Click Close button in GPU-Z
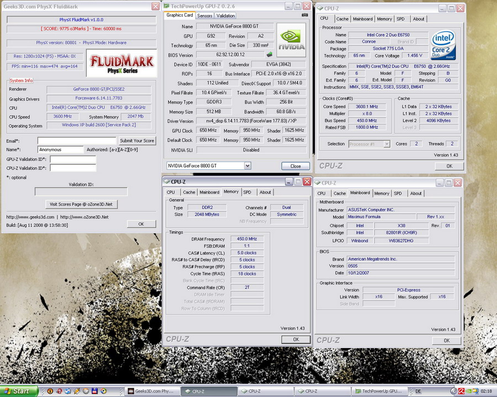The width and height of the screenshot is (497, 397). pos(295,166)
